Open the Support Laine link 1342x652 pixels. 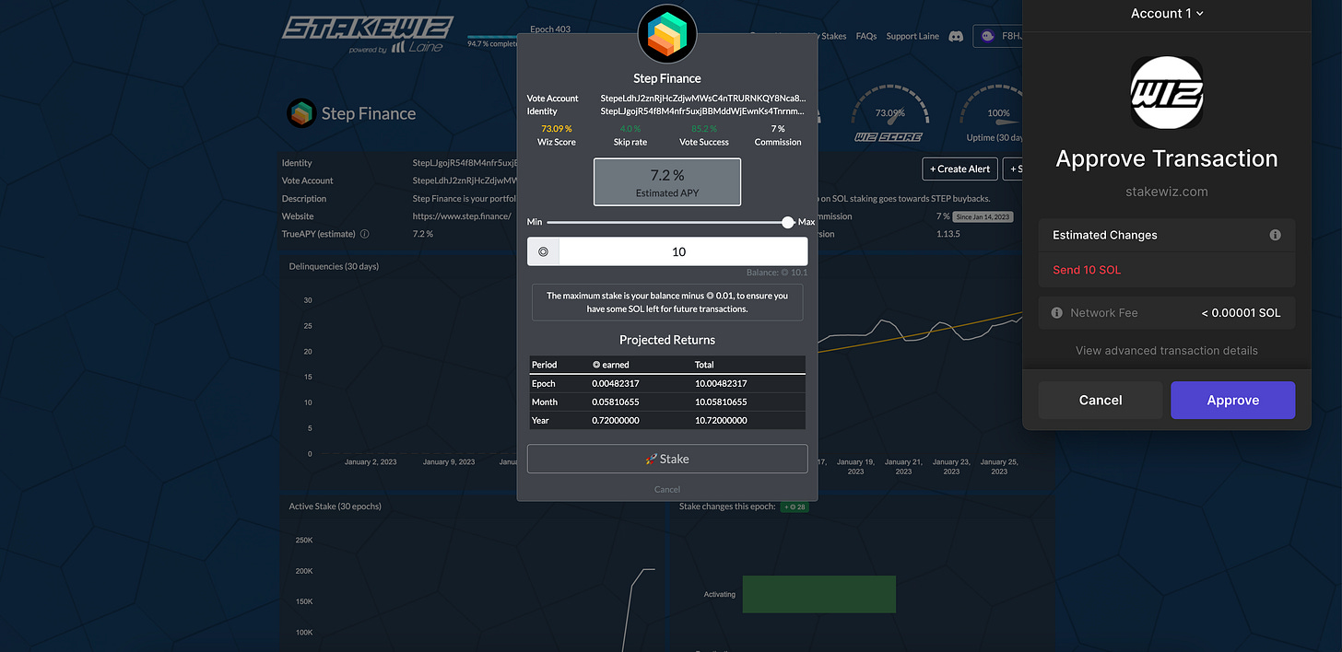coord(912,37)
